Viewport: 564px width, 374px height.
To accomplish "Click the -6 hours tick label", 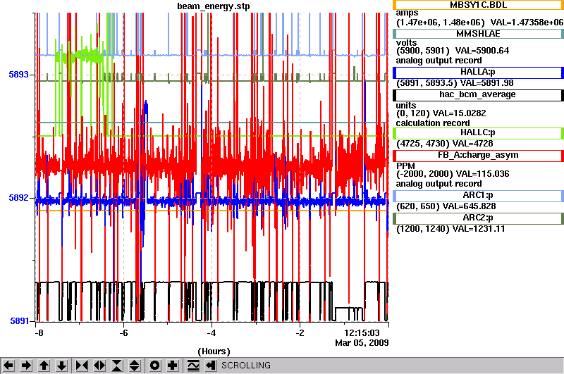I will 123,333.
